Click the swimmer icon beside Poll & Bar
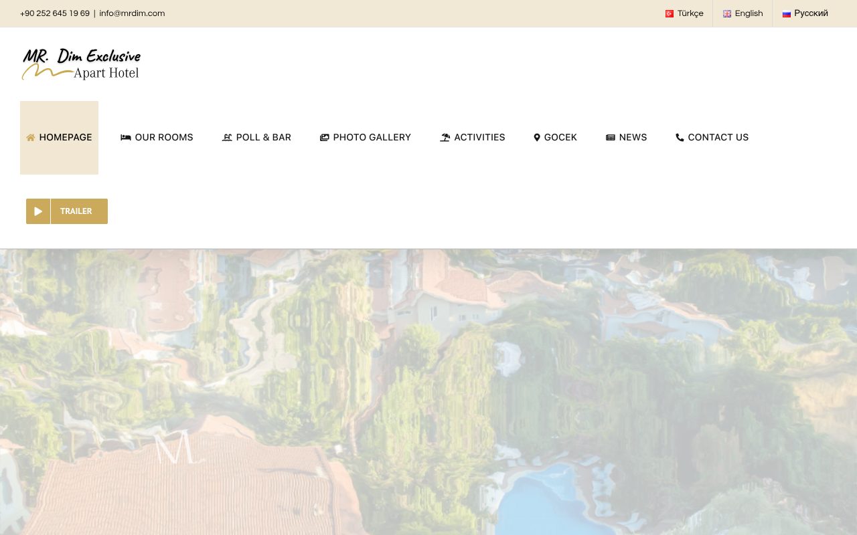This screenshot has width=857, height=535. tap(227, 138)
